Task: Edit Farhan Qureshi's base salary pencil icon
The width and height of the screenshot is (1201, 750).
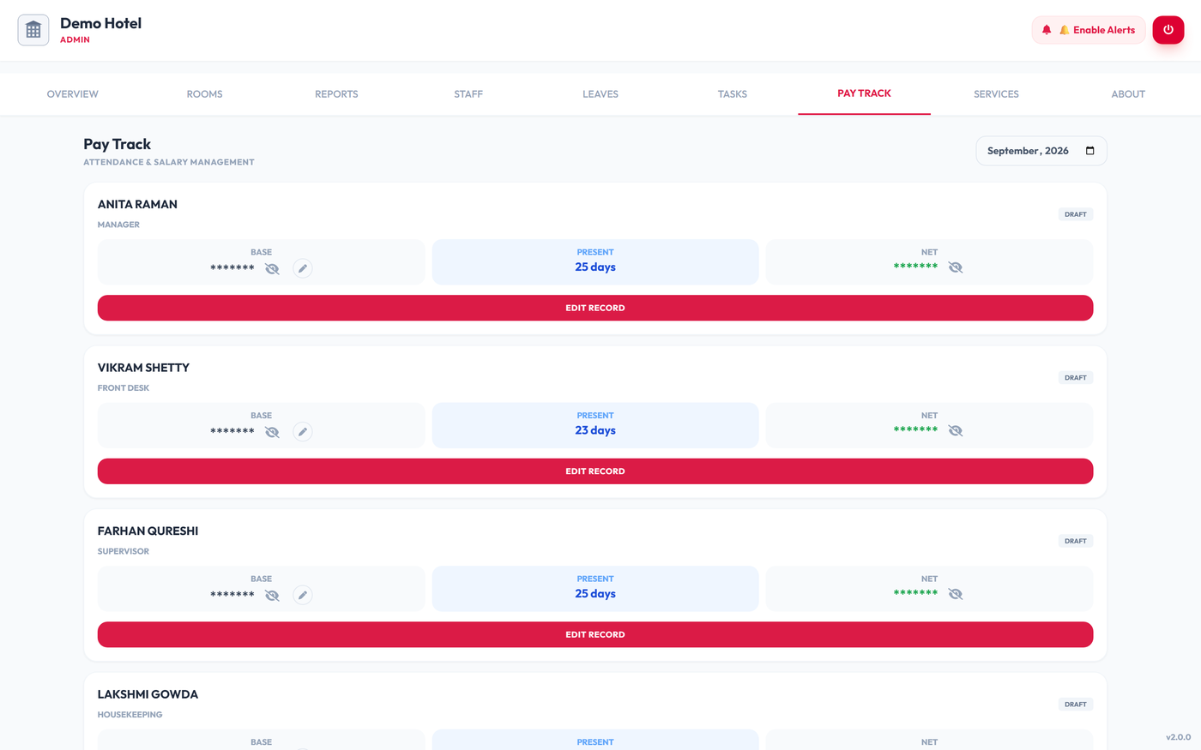Action: pyautogui.click(x=303, y=595)
